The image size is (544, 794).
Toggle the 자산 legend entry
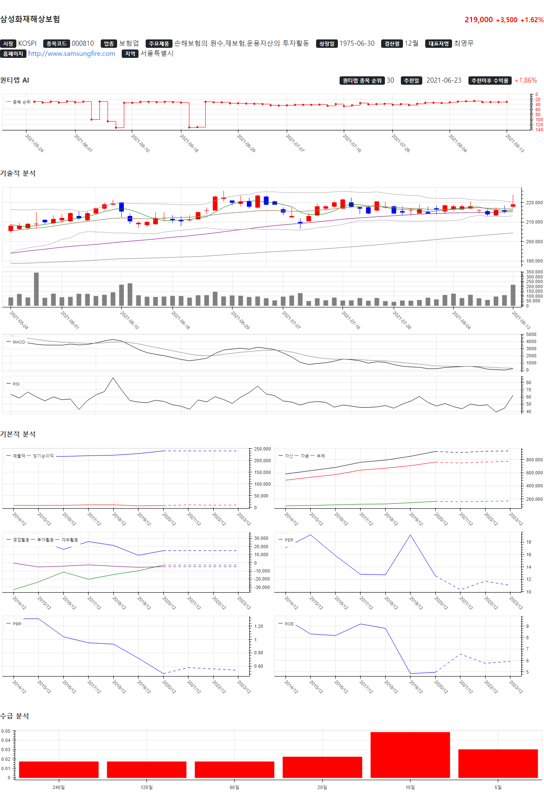[x=285, y=456]
